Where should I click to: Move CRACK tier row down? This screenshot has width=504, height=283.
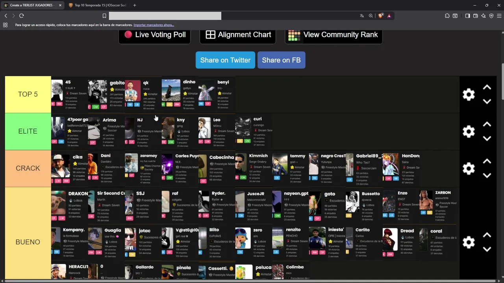[487, 175]
